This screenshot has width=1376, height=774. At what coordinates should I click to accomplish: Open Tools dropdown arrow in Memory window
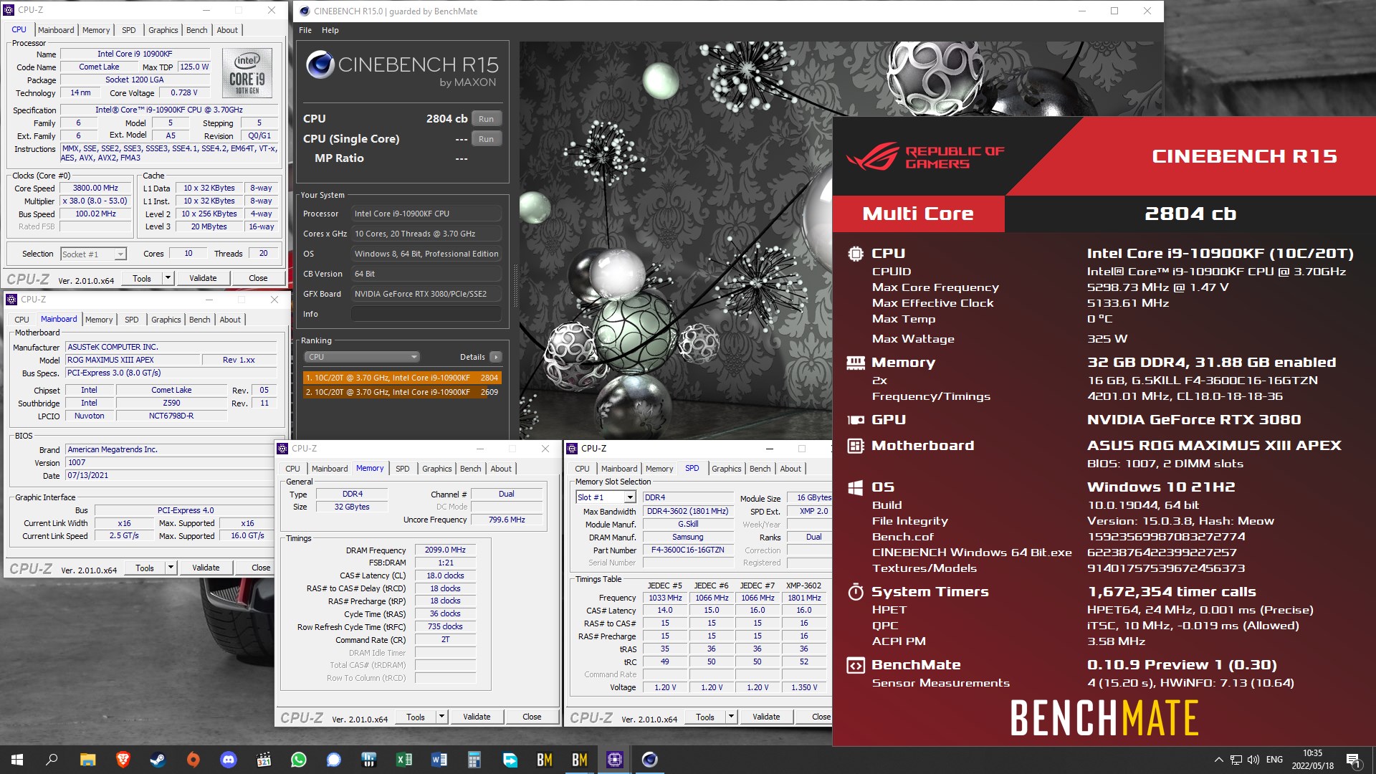pos(441,717)
